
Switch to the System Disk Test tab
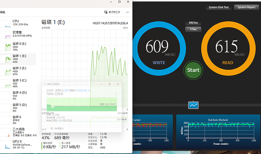pyautogui.click(x=219, y=7)
